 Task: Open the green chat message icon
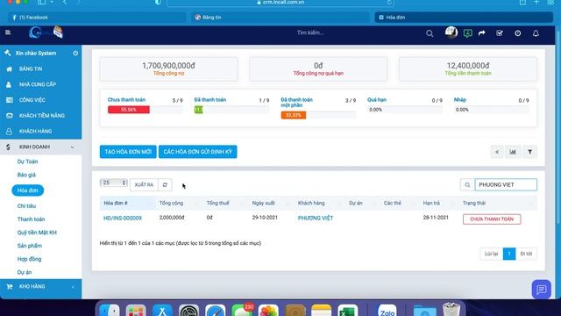tap(467, 33)
